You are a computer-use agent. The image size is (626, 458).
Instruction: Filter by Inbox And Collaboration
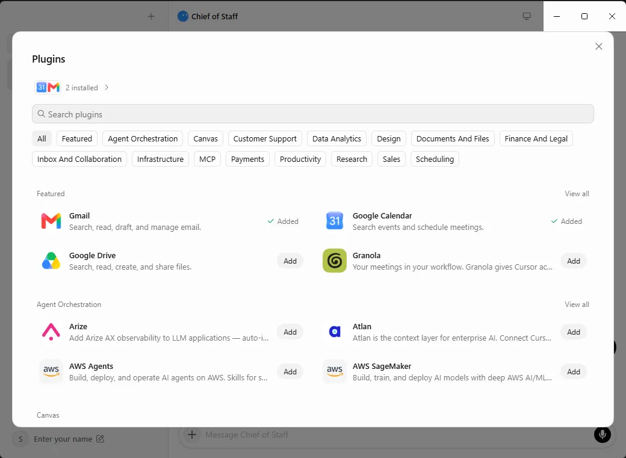point(79,159)
